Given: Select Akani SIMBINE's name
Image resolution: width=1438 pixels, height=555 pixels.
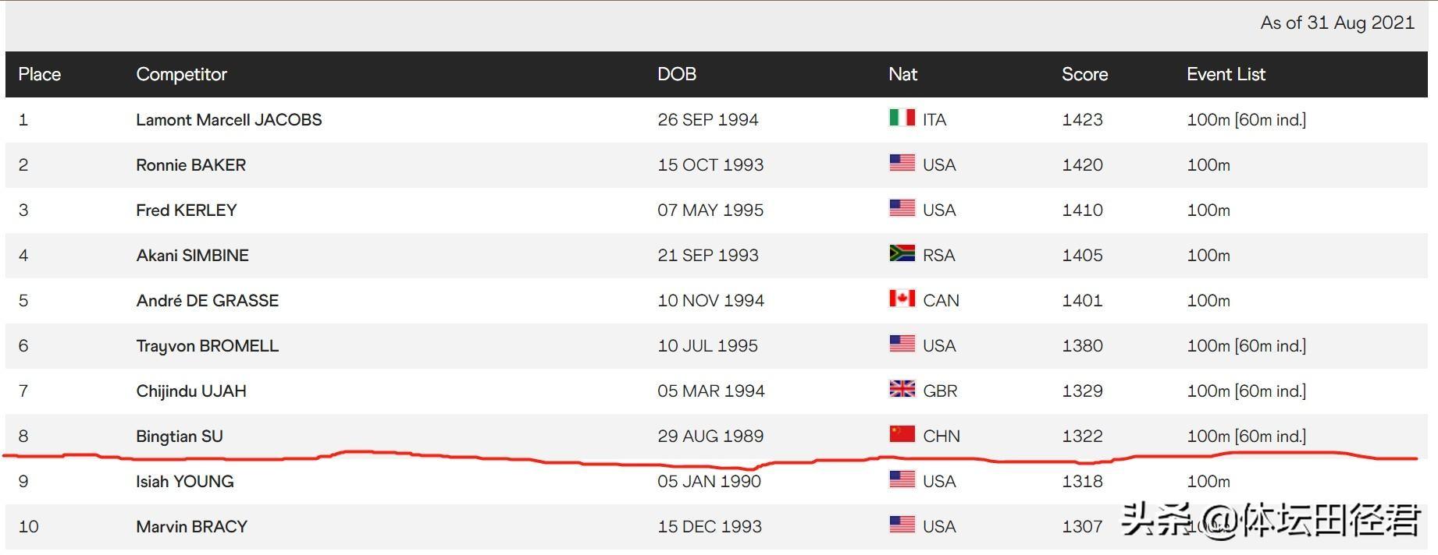Looking at the screenshot, I should point(192,255).
